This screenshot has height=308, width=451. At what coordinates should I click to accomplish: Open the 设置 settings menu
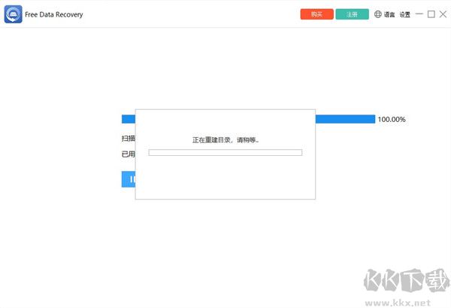pos(404,14)
